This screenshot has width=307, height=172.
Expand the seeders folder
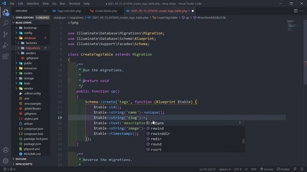tap(31, 53)
